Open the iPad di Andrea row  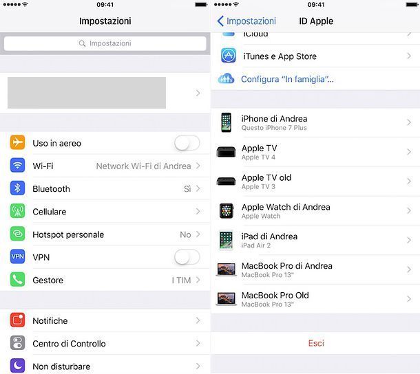[x=315, y=240]
